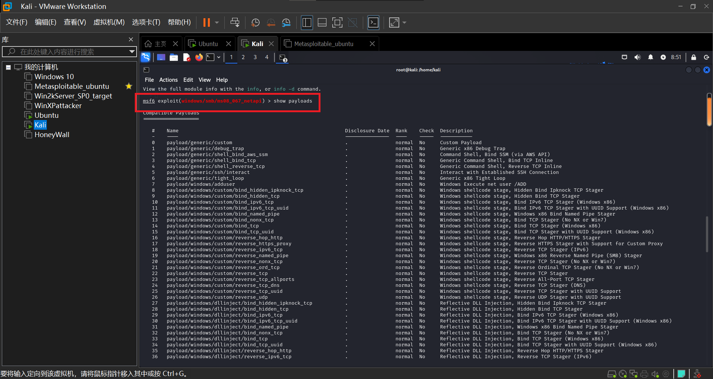Open Kali power manager tray icon
Image resolution: width=713 pixels, height=379 pixels.
663,57
